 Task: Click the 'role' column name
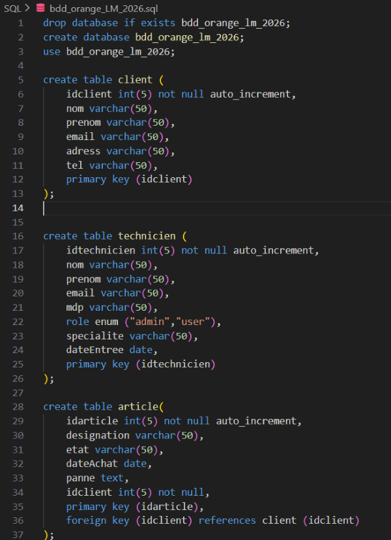[78, 322]
